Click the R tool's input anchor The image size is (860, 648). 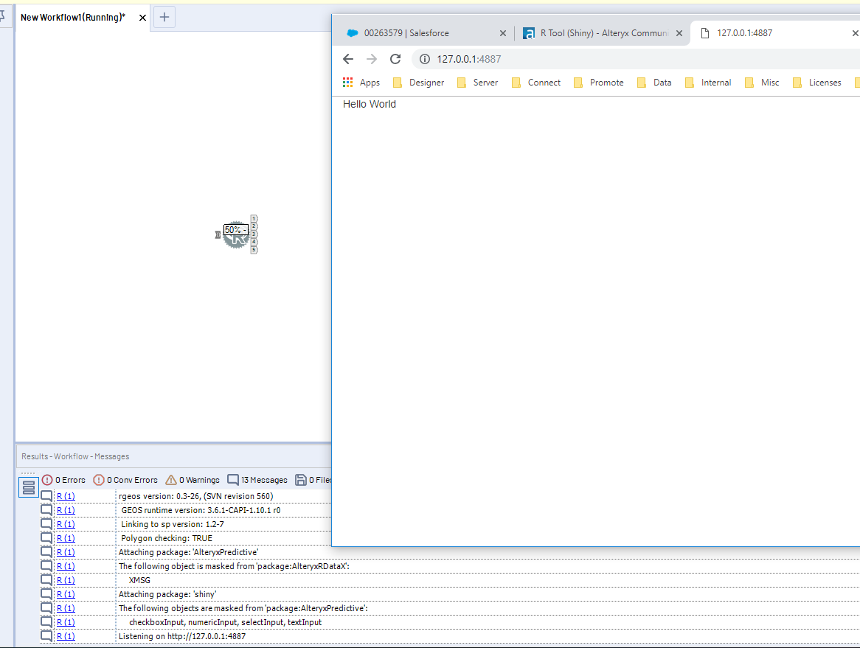[218, 234]
